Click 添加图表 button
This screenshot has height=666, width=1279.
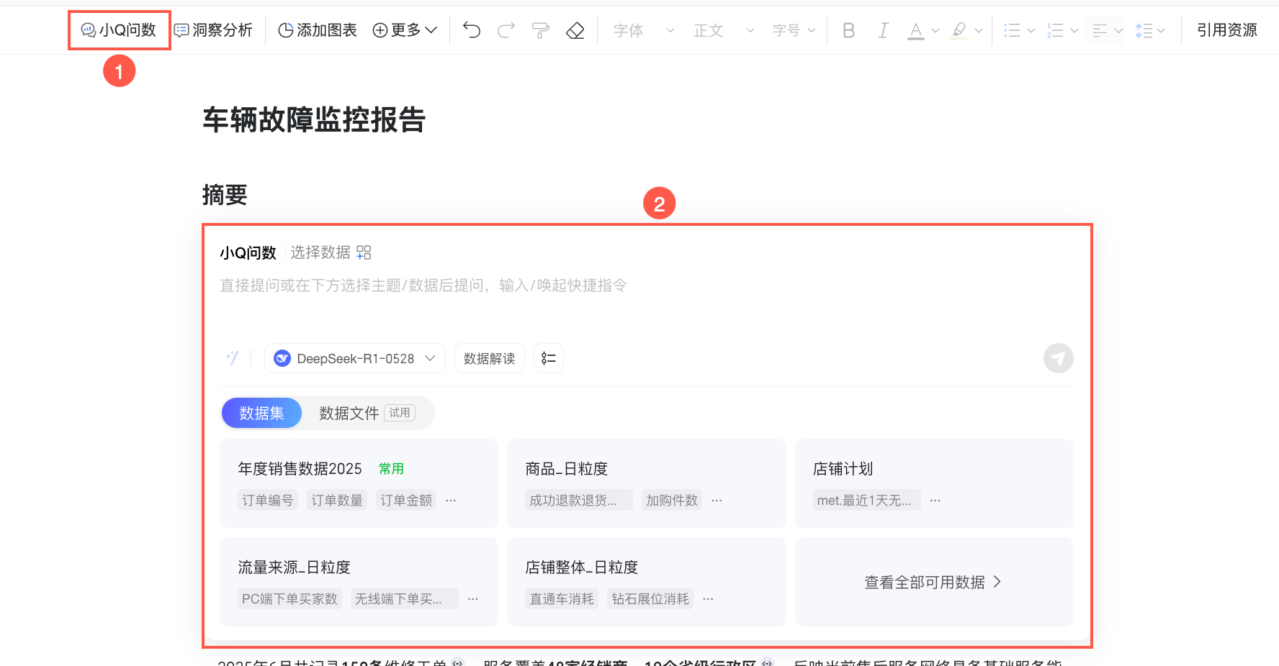click(x=318, y=30)
